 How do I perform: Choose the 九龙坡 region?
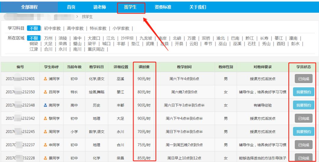click(x=146, y=38)
